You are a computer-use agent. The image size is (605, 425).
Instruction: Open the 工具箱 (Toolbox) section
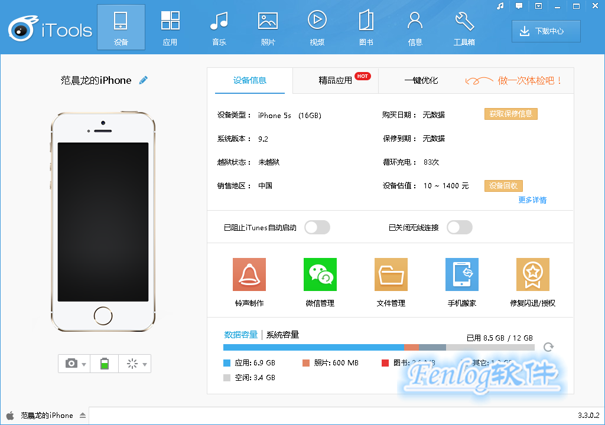[x=464, y=27]
